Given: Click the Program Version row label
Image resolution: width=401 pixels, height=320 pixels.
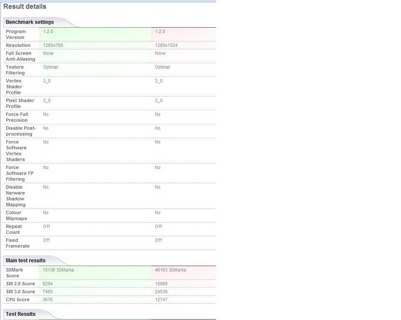Looking at the screenshot, I should click(16, 34).
